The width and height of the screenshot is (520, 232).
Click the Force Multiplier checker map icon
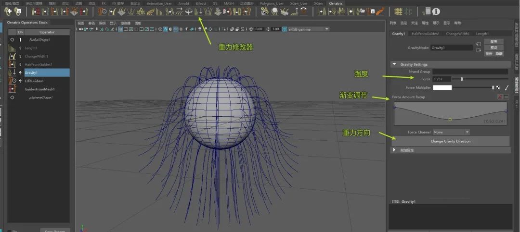tap(499, 87)
